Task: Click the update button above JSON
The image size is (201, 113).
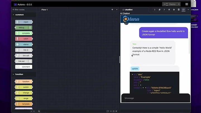Action: click(135, 69)
